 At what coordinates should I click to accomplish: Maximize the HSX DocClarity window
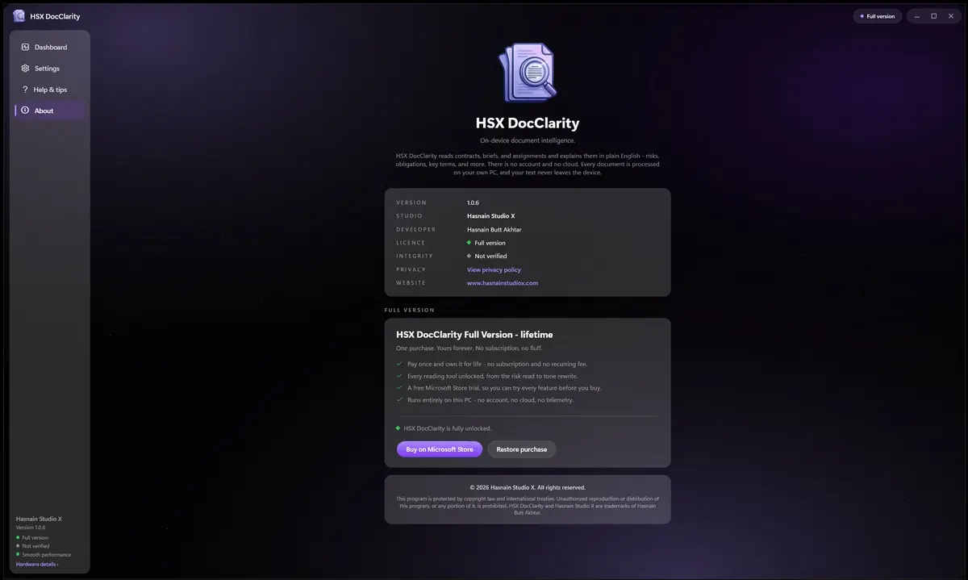tap(934, 16)
